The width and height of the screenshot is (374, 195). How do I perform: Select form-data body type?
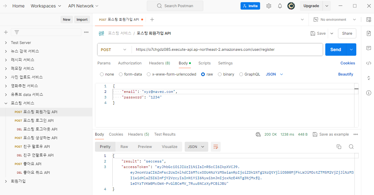pos(120,74)
